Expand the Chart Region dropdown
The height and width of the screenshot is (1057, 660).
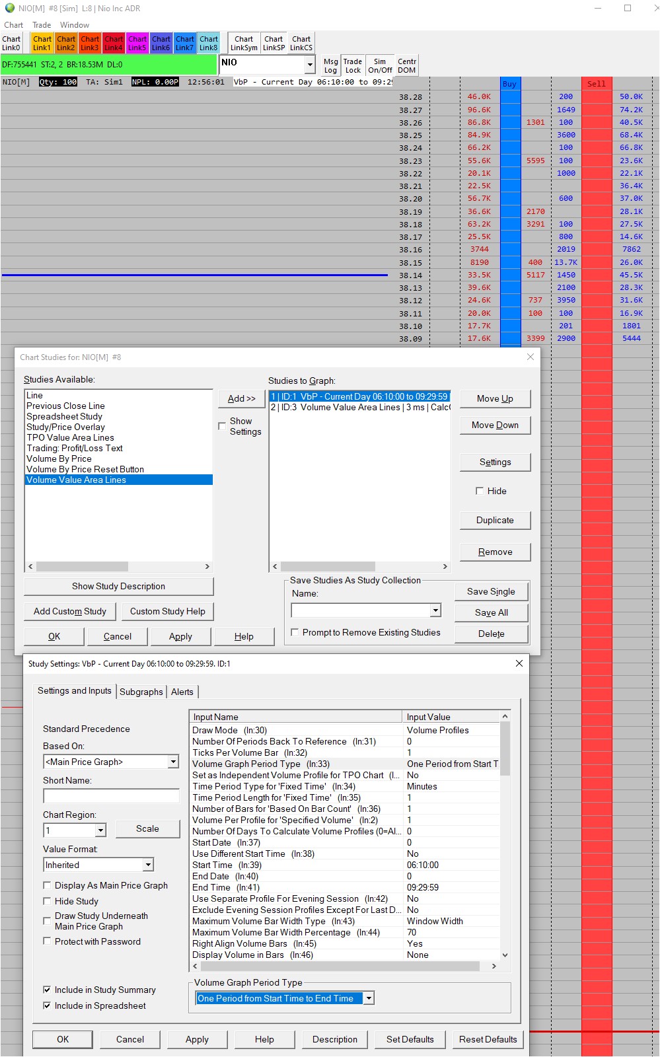pyautogui.click(x=100, y=830)
